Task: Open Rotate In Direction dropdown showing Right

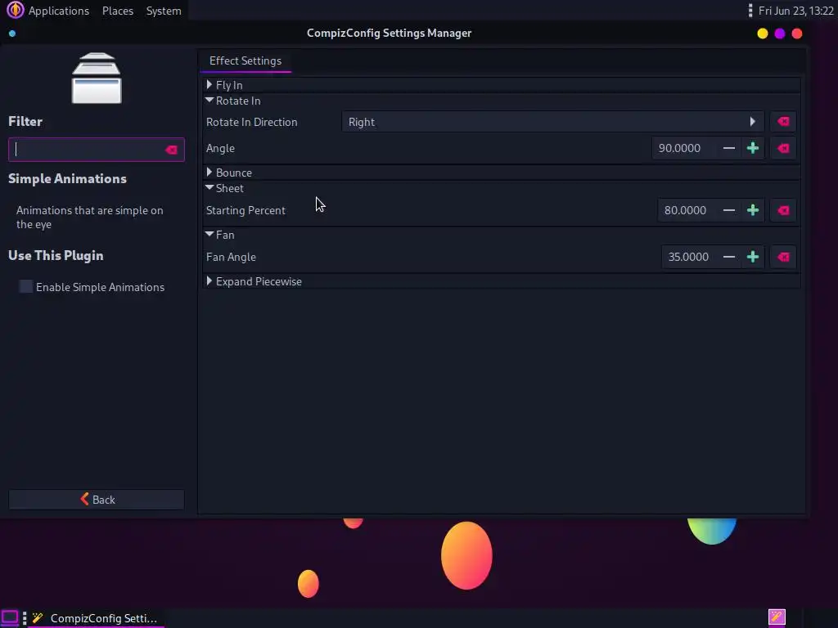Action: click(552, 122)
